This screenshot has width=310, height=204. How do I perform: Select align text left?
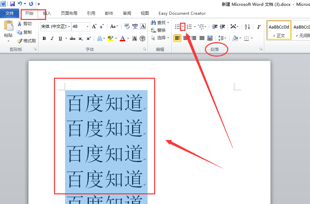(177, 38)
